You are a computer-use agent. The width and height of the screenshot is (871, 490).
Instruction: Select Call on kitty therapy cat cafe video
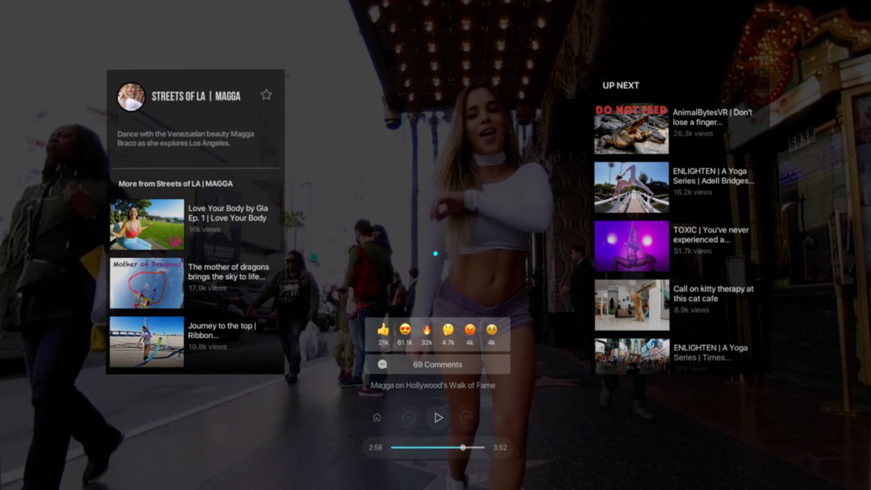click(x=632, y=305)
